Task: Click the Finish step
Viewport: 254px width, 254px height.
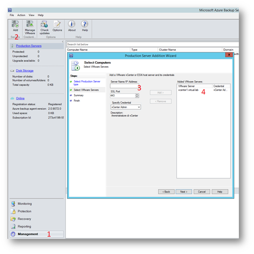Action: [x=77, y=101]
